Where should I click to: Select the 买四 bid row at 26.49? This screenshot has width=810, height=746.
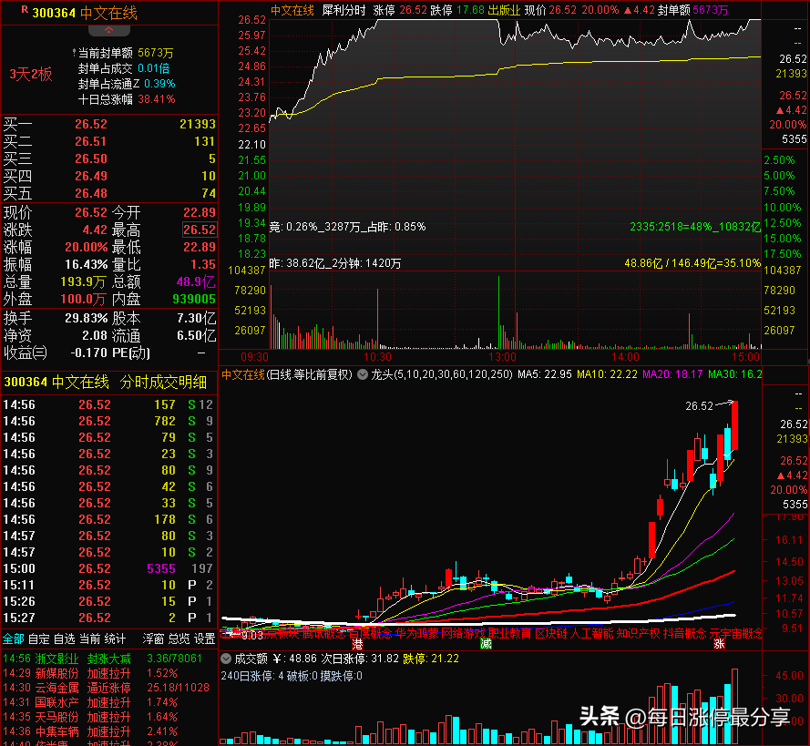pyautogui.click(x=108, y=176)
